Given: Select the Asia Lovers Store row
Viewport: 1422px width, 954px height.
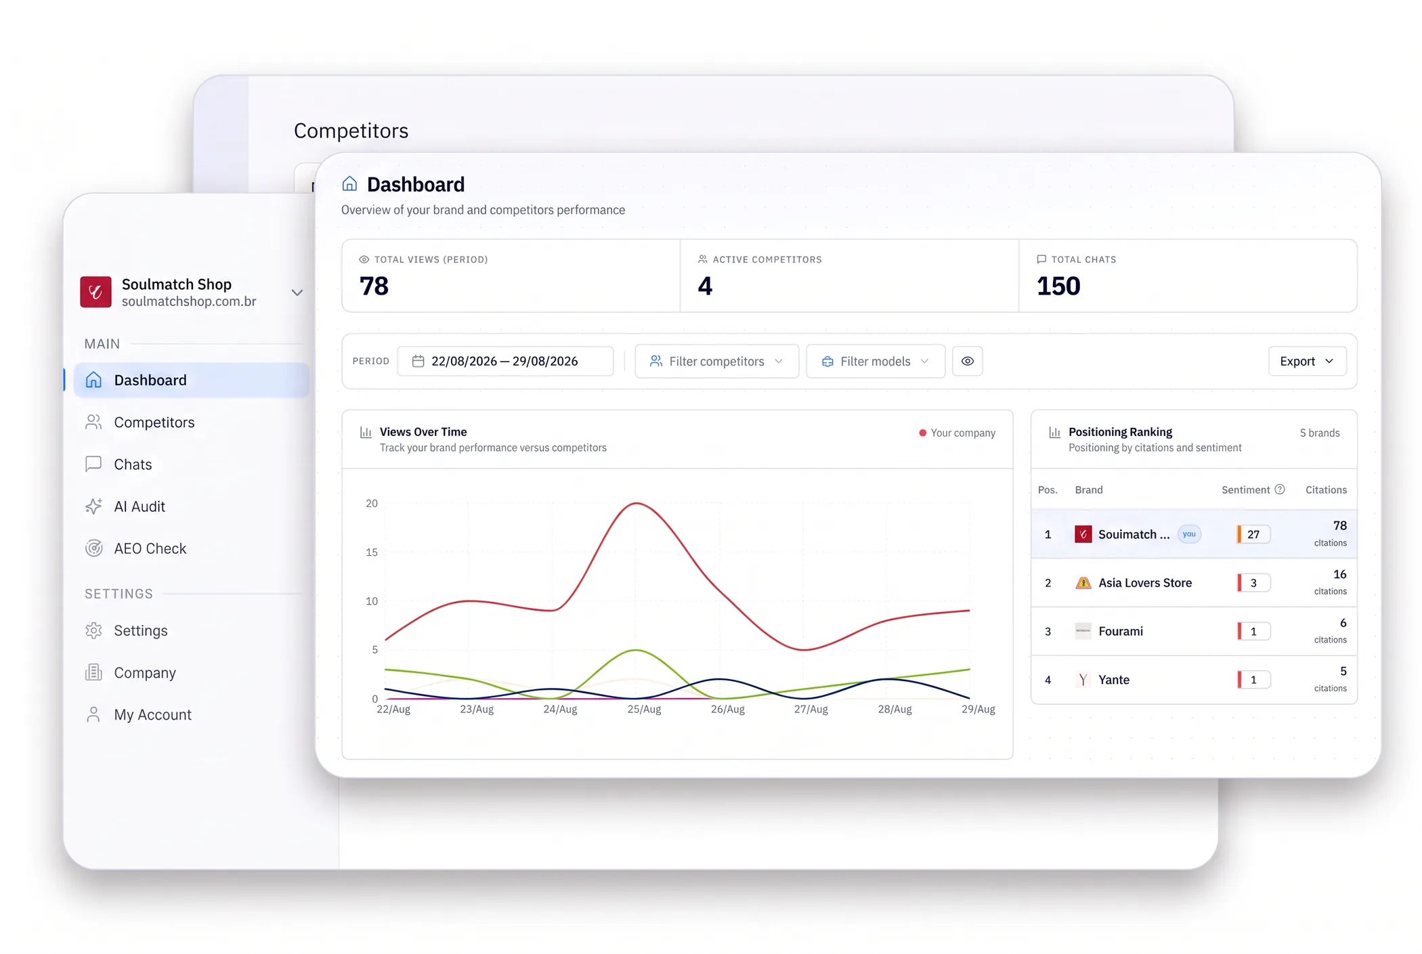Looking at the screenshot, I should click(1194, 583).
